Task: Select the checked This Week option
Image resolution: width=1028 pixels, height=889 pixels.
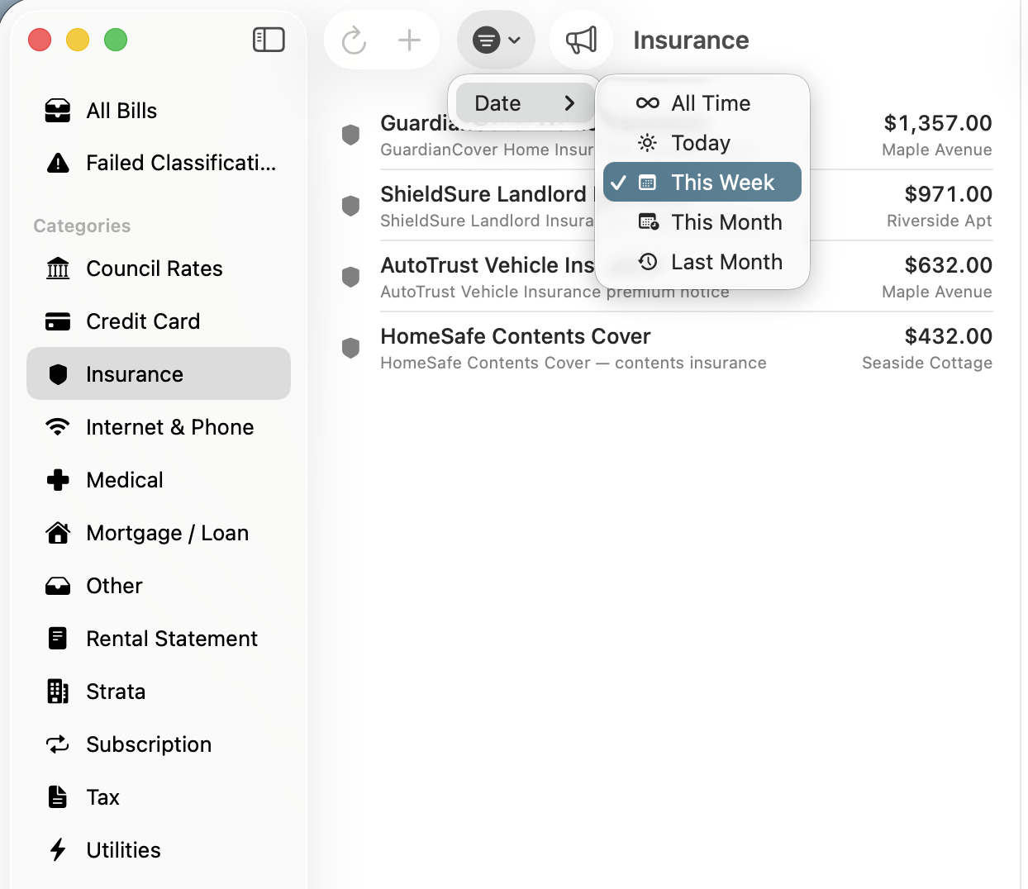Action: coord(702,182)
